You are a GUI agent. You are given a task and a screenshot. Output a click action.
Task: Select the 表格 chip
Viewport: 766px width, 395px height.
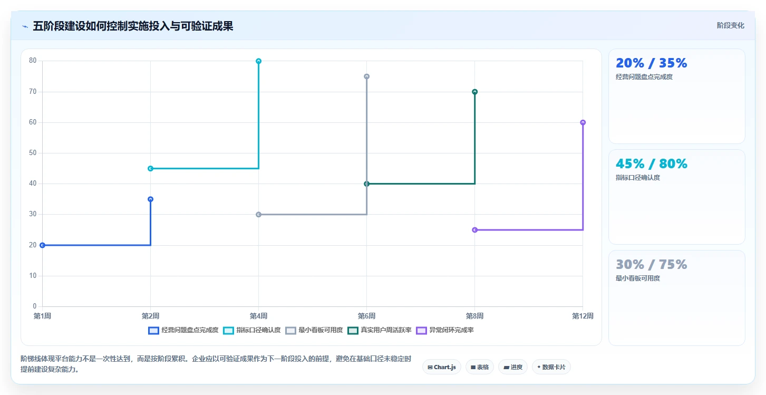(479, 367)
